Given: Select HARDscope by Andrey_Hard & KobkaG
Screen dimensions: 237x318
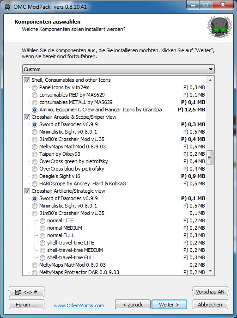Looking at the screenshot, I should (x=35, y=184).
